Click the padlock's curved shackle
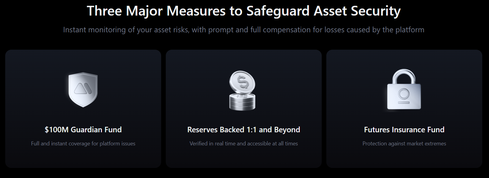 (404, 76)
